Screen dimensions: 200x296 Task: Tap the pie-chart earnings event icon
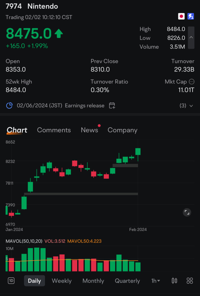click(9, 105)
